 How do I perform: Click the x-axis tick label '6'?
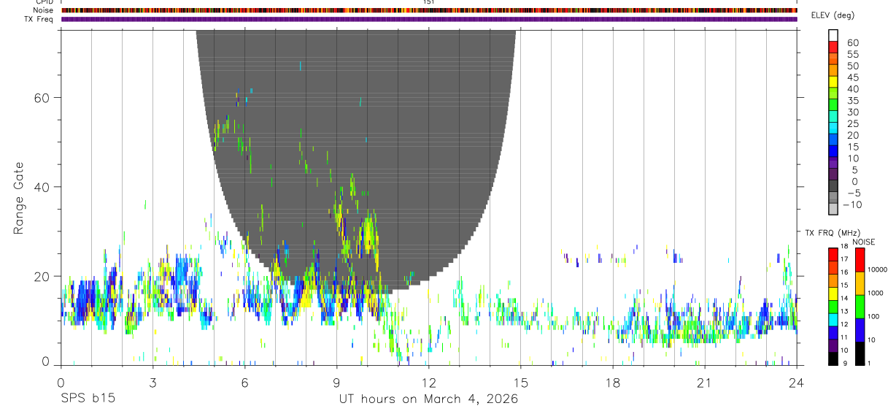245,383
